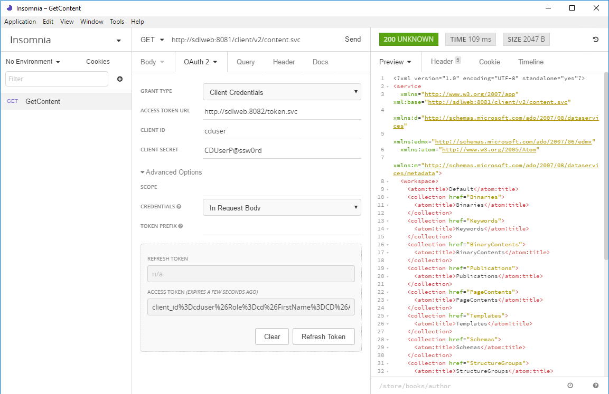
Task: Collapse line 8 workspace fold arrow
Action: point(388,181)
